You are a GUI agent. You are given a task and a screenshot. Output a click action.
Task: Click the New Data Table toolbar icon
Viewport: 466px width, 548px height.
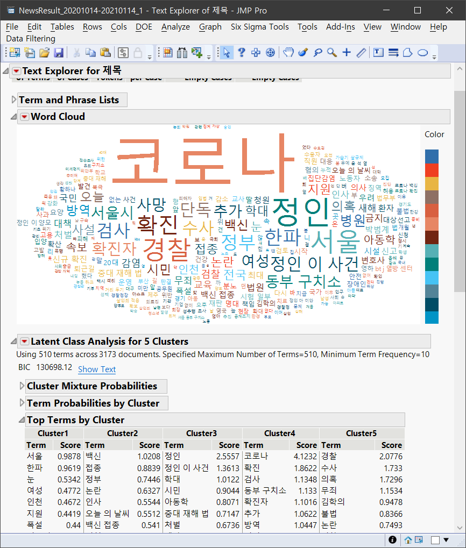tap(15, 53)
